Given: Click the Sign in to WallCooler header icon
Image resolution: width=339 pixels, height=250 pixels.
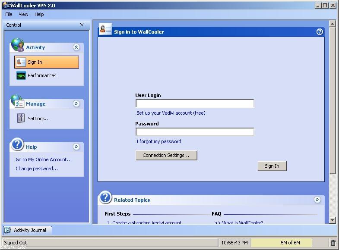Looking at the screenshot, I should [105, 29].
